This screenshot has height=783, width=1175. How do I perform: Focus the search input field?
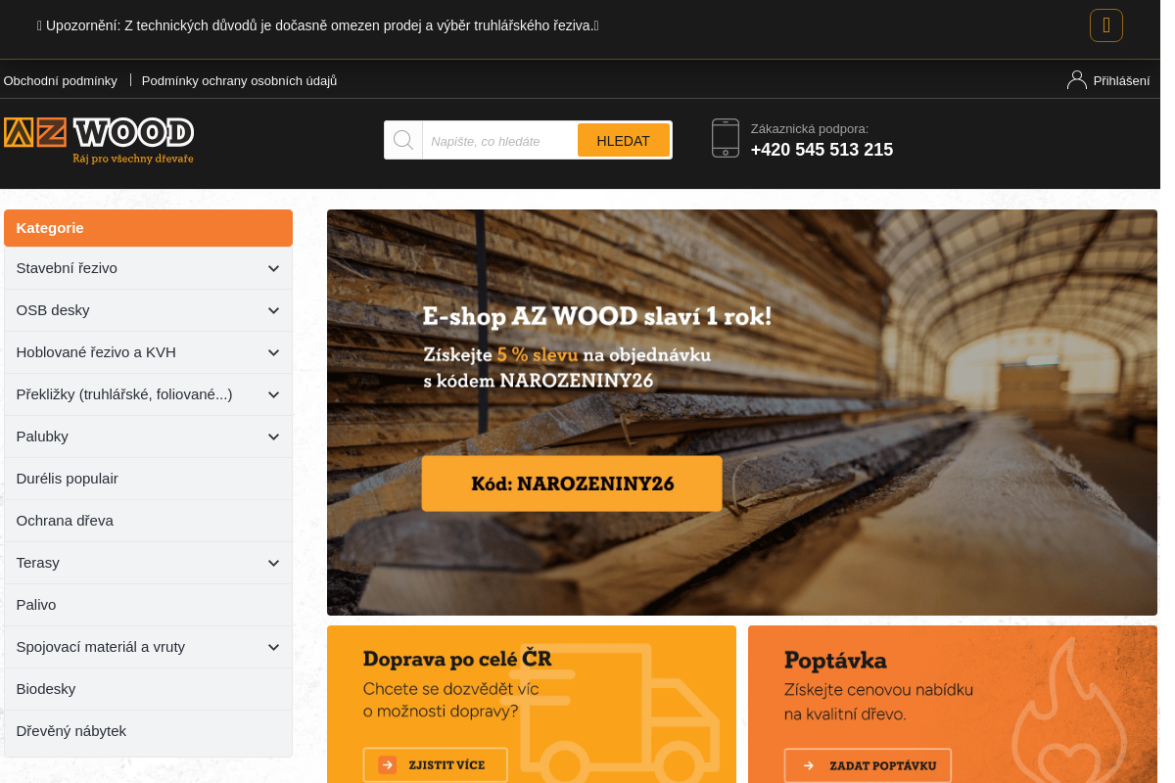[x=500, y=140]
